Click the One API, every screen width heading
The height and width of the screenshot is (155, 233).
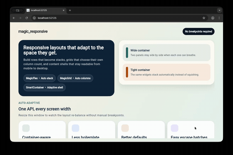point(45,109)
